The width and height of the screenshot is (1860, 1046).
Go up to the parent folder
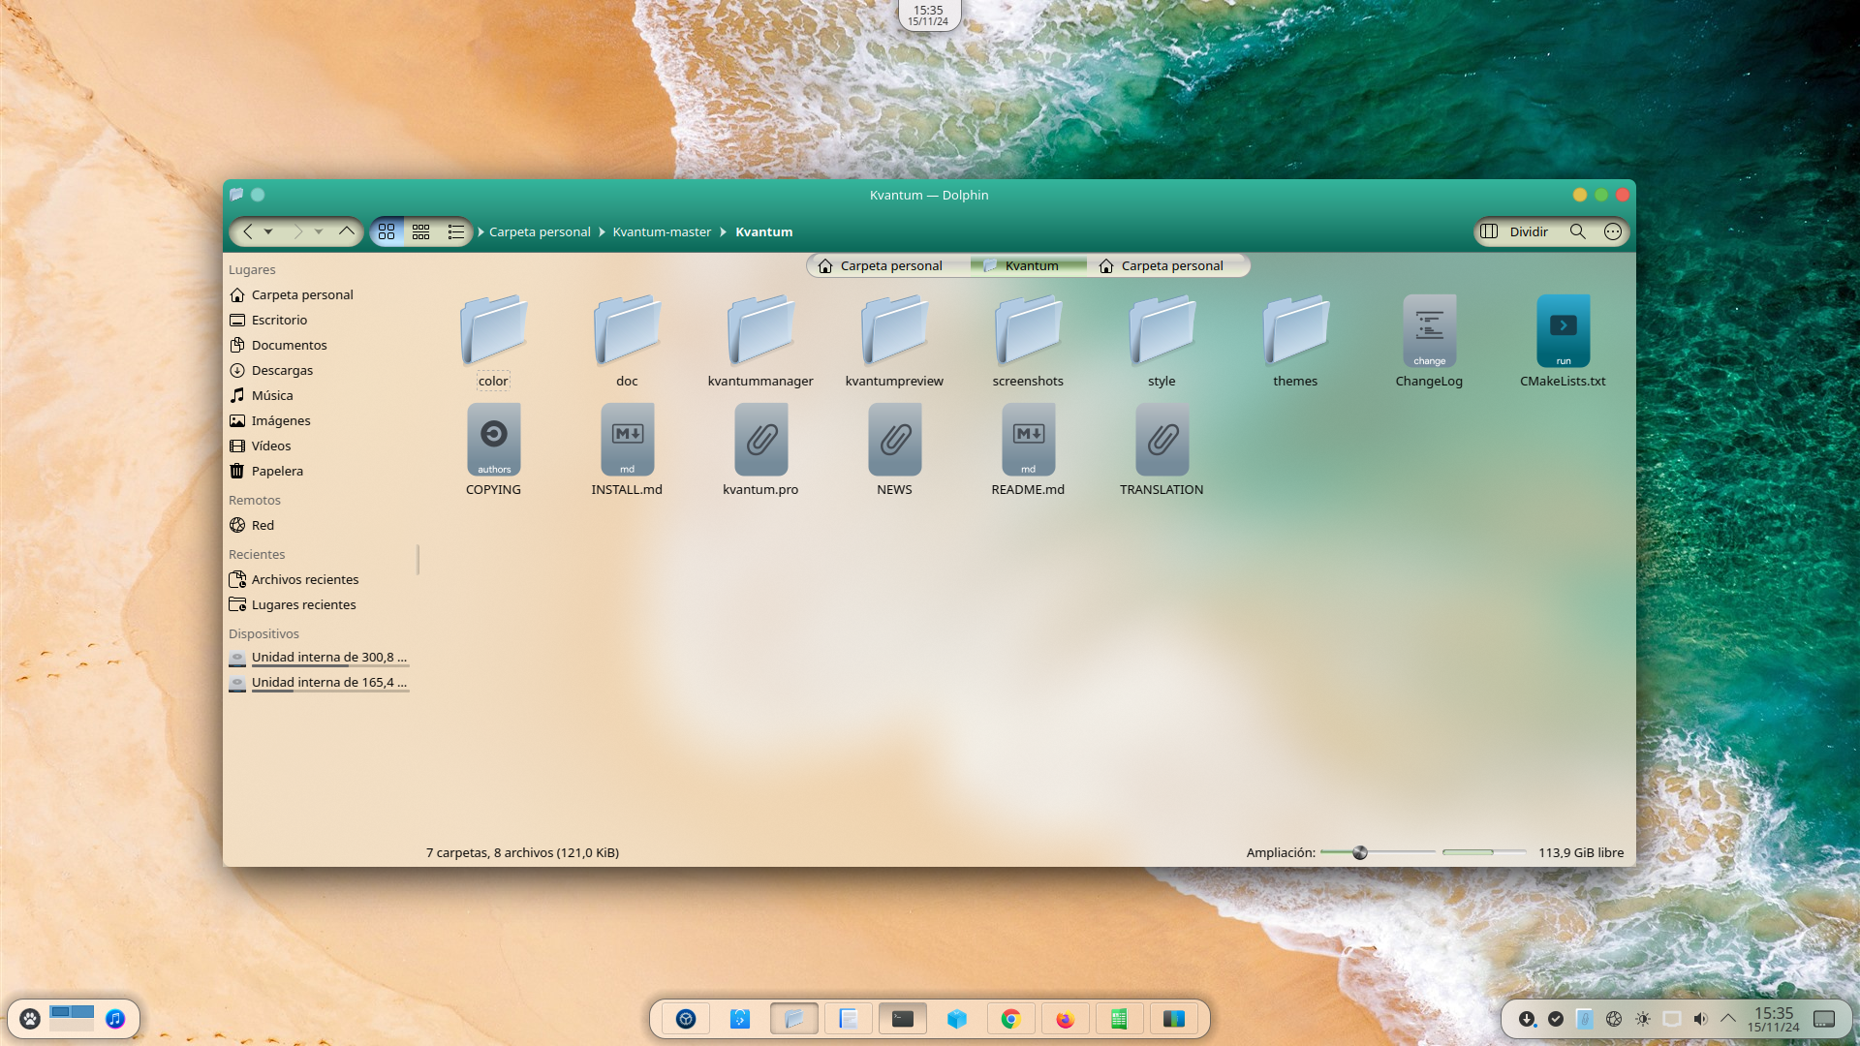pyautogui.click(x=346, y=231)
